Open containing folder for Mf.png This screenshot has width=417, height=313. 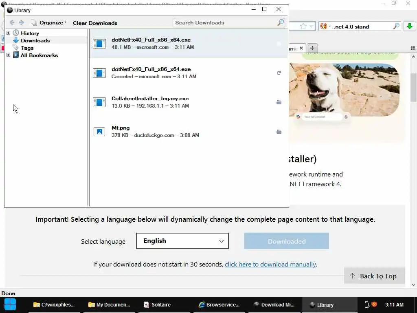(x=279, y=132)
